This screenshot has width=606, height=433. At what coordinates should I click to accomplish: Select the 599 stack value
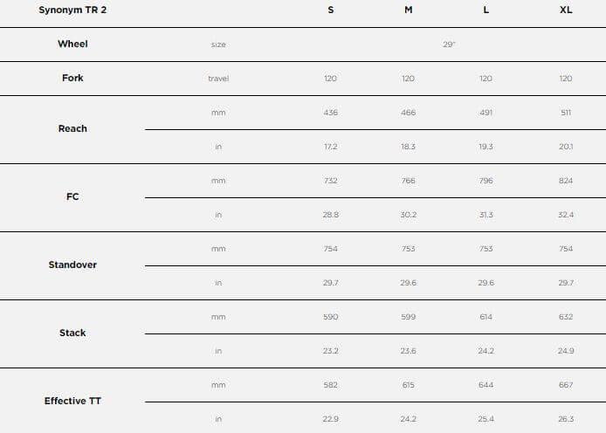click(409, 317)
